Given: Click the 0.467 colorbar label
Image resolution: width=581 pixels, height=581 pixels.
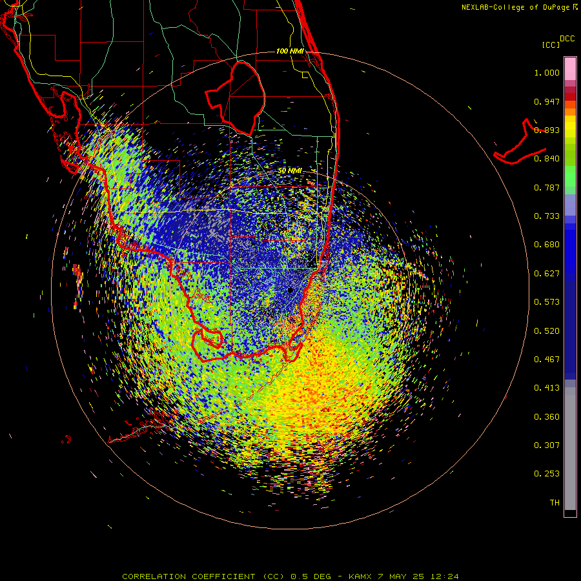Looking at the screenshot, I should point(547,360).
